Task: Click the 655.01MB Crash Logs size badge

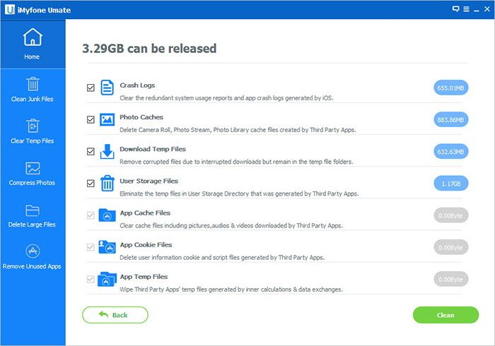Action: click(x=450, y=88)
